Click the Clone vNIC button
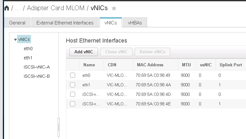This screenshot has height=139, width=246. 116,52
